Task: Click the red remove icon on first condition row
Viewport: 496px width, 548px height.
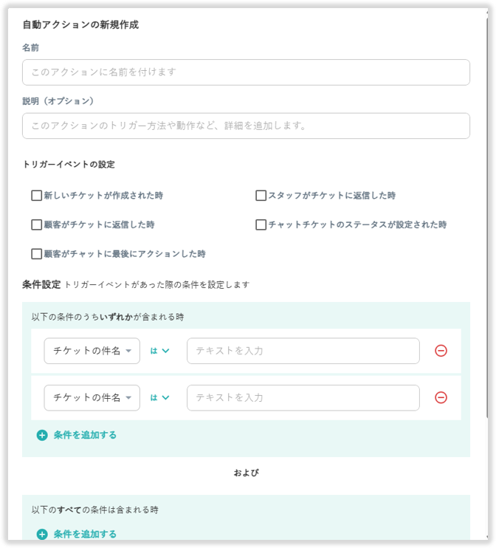Action: 441,351
